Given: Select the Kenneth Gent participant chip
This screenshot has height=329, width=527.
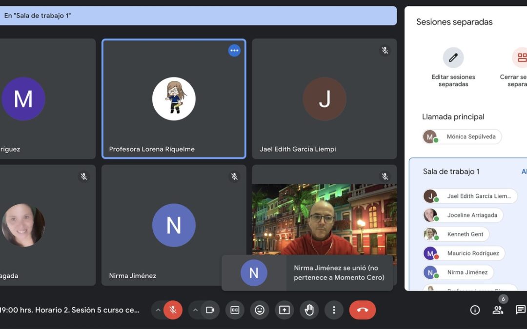Looking at the screenshot, I should 456,234.
